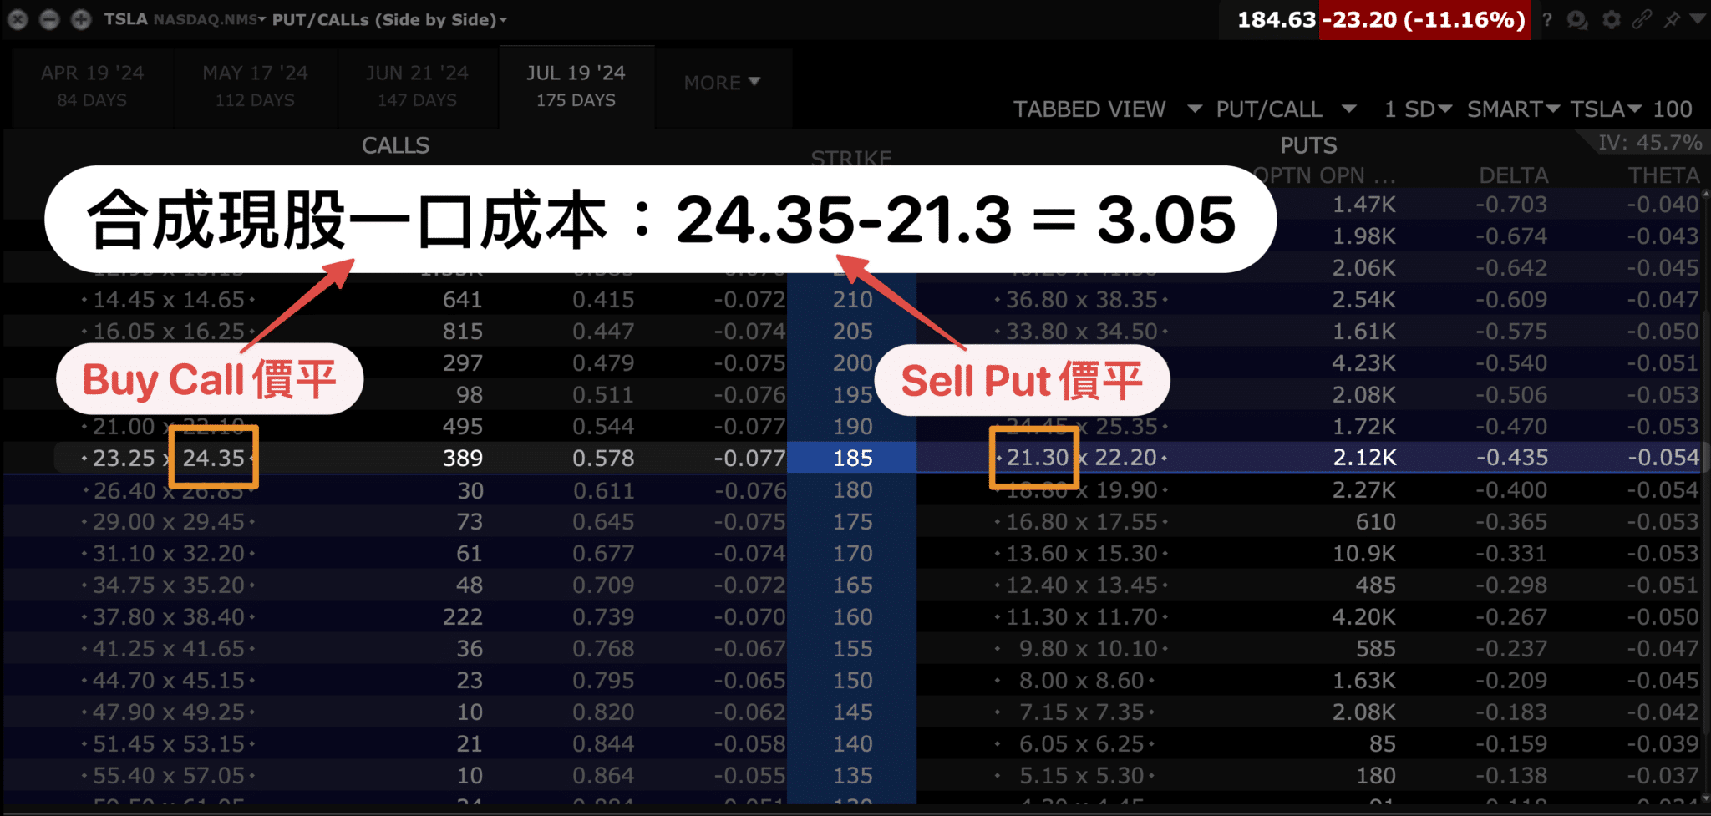The width and height of the screenshot is (1711, 816).
Task: Expand the MORE expirations dropdown
Action: point(722,83)
